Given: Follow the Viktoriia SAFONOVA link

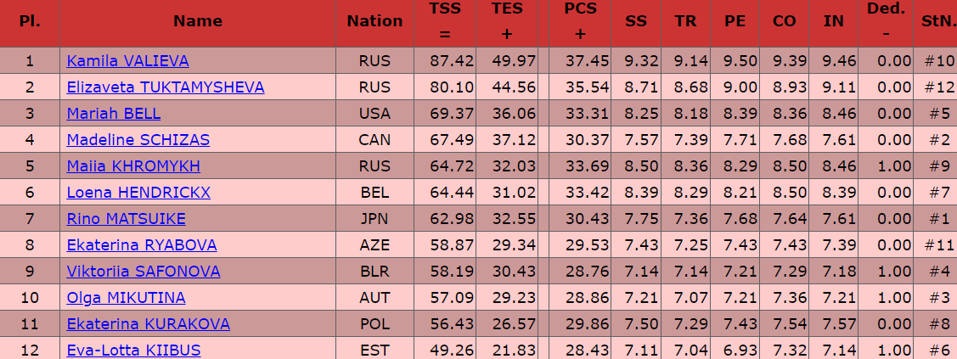Looking at the screenshot, I should coord(144,272).
